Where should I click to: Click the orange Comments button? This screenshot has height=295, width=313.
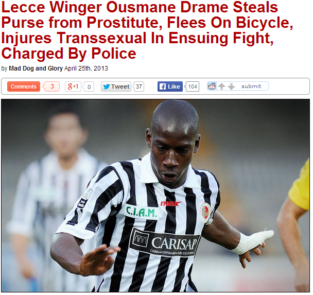(x=24, y=86)
